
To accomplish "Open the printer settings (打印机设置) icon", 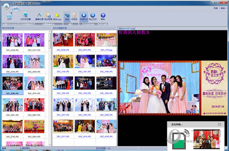I will [26, 16].
